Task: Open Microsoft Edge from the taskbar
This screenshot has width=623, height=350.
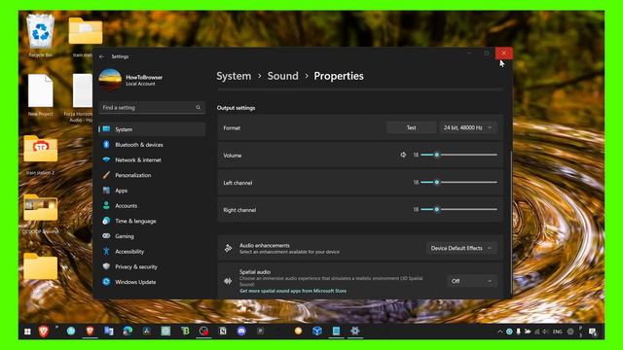Action: (128, 331)
